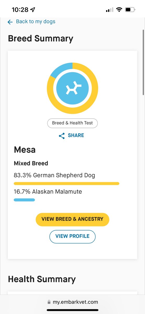Open View Breed & Ancestry
The height and width of the screenshot is (314, 145).
pos(72,219)
